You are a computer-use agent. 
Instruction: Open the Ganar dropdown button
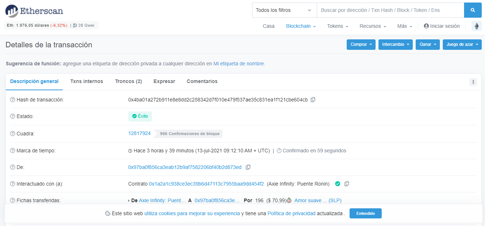pos(428,44)
